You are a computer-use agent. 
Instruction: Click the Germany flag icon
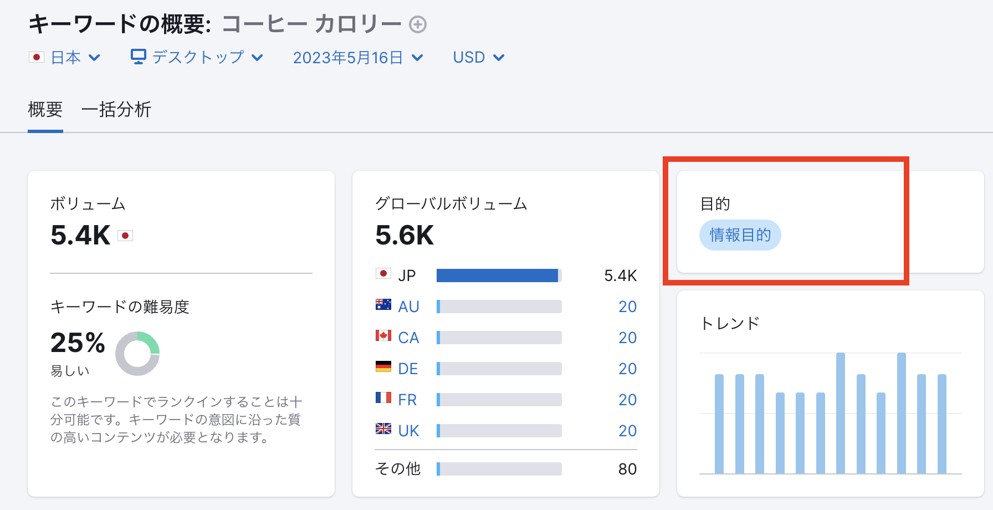(383, 366)
